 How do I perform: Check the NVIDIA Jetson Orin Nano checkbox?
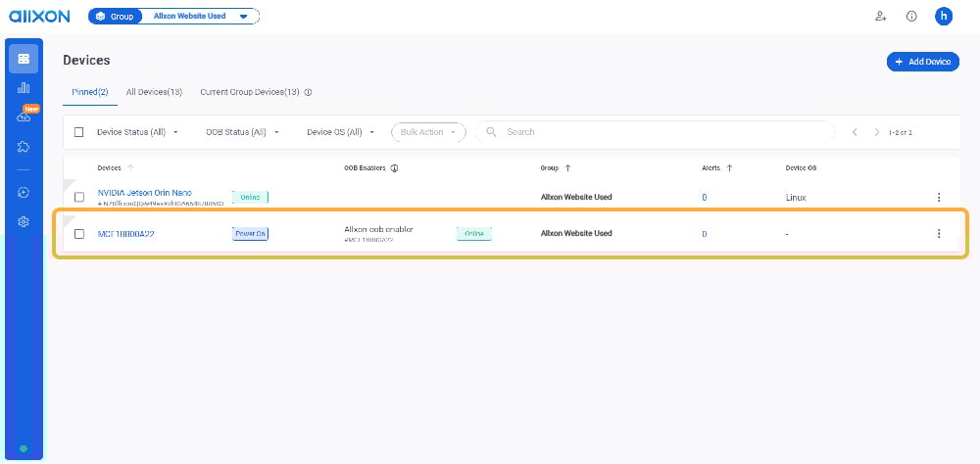(x=79, y=198)
